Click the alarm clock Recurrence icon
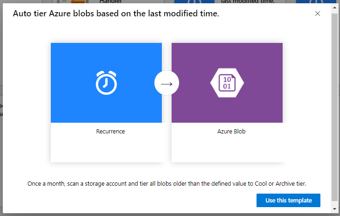 point(106,83)
